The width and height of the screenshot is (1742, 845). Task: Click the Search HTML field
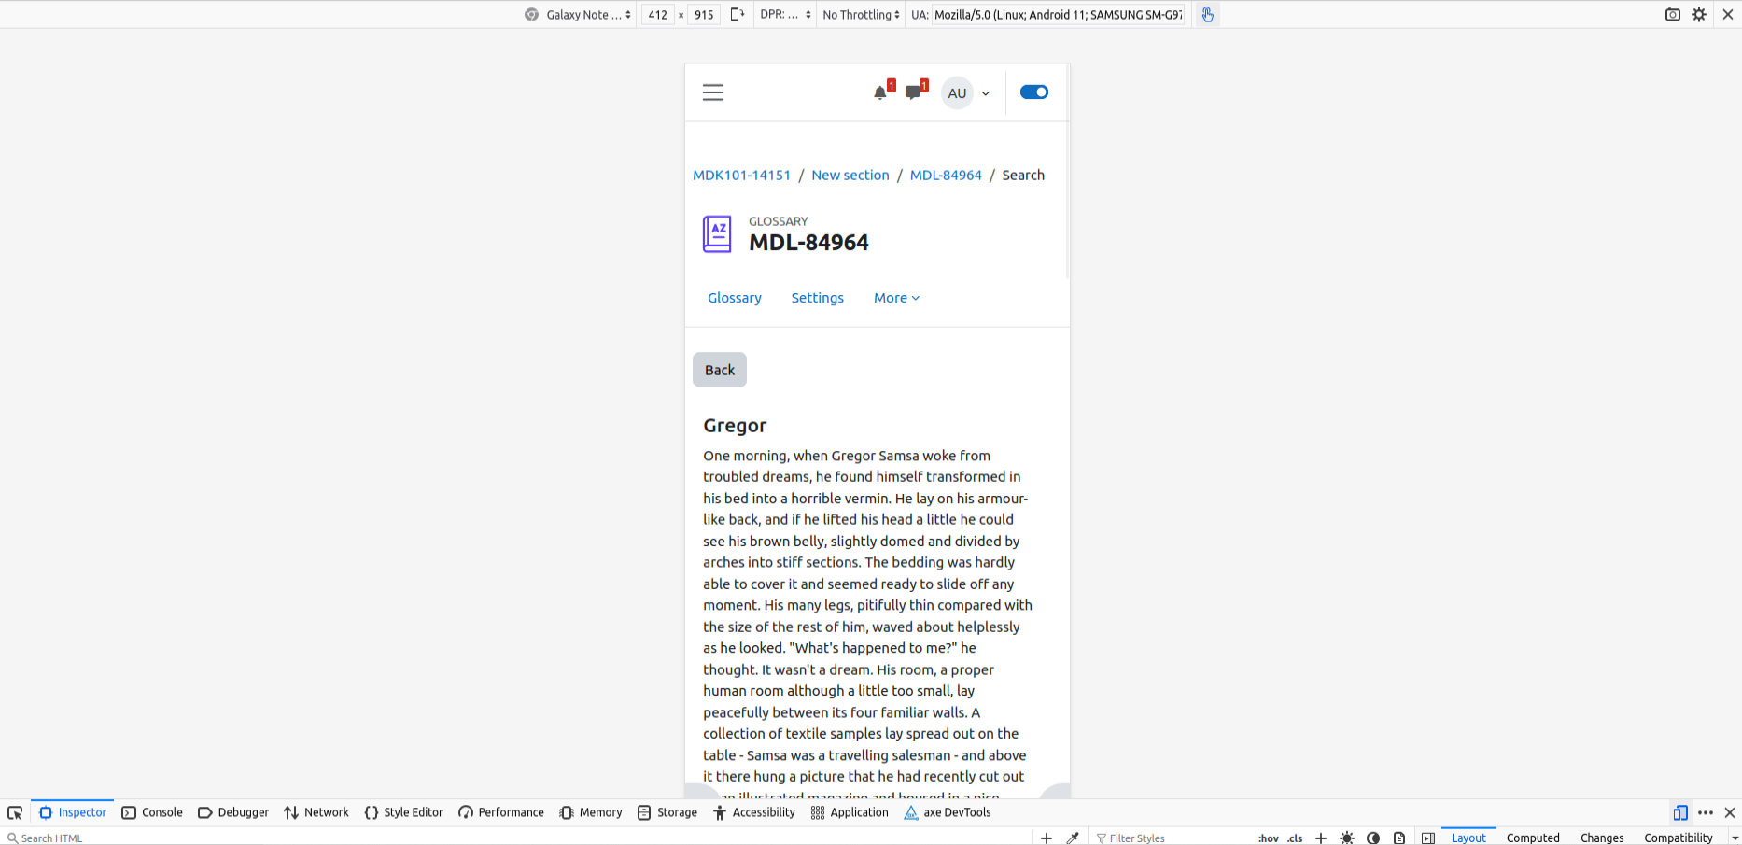point(518,838)
